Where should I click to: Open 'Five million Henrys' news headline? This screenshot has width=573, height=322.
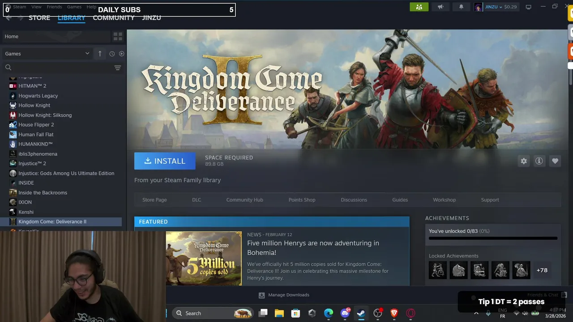[313, 248]
